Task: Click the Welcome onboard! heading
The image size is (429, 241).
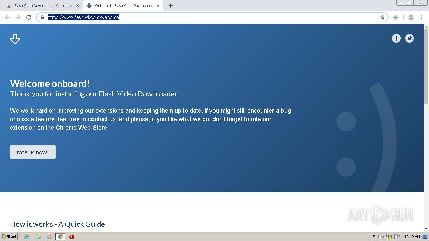Action: 50,83
